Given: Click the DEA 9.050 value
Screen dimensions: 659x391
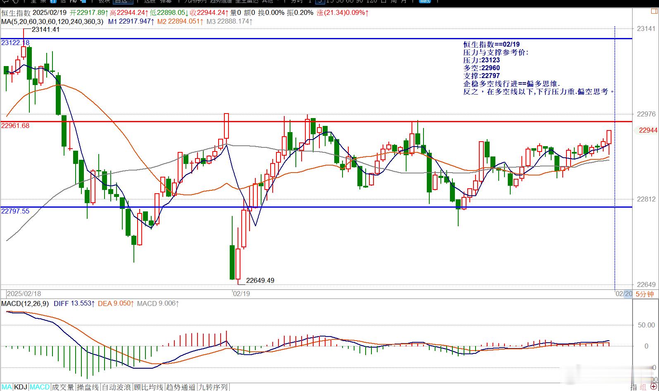Looking at the screenshot, I should point(116,303).
